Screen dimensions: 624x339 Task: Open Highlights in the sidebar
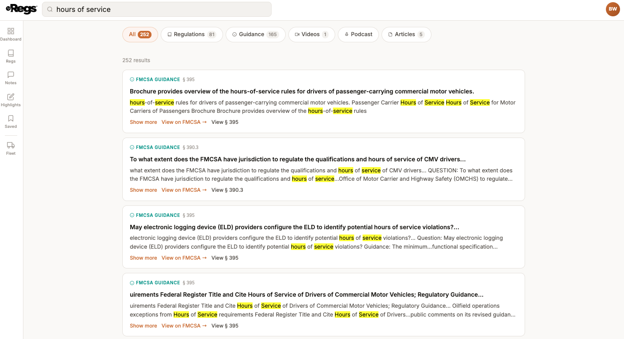pyautogui.click(x=11, y=100)
